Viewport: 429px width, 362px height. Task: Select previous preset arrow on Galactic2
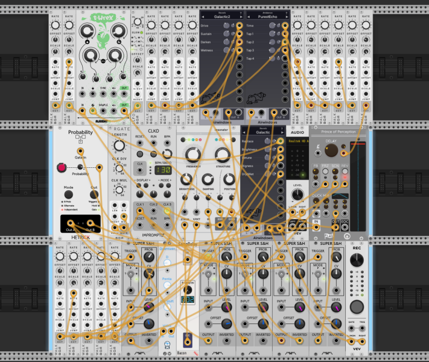[x=203, y=17]
